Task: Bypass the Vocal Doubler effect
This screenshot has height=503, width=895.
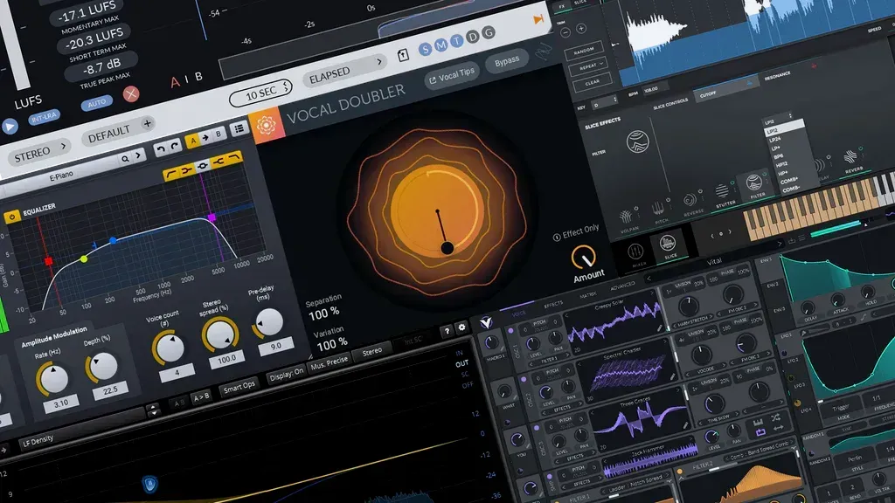Action: (x=507, y=61)
